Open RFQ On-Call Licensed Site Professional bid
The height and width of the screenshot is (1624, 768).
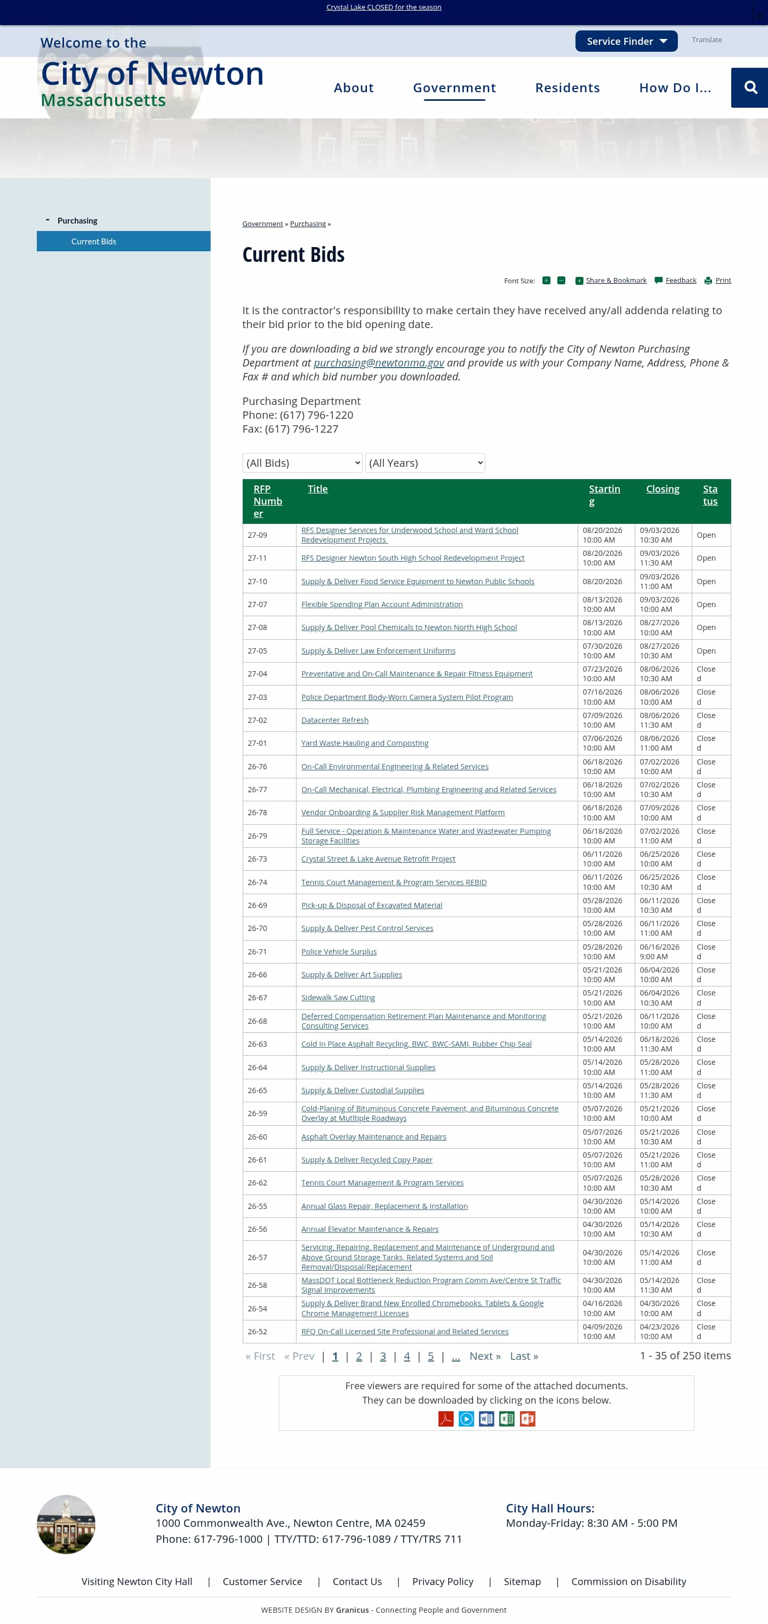coord(404,1332)
